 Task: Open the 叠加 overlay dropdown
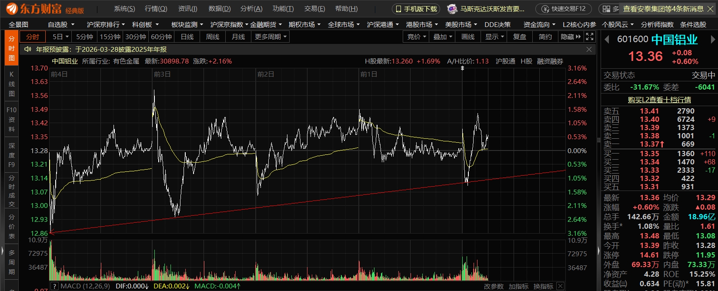[443, 37]
